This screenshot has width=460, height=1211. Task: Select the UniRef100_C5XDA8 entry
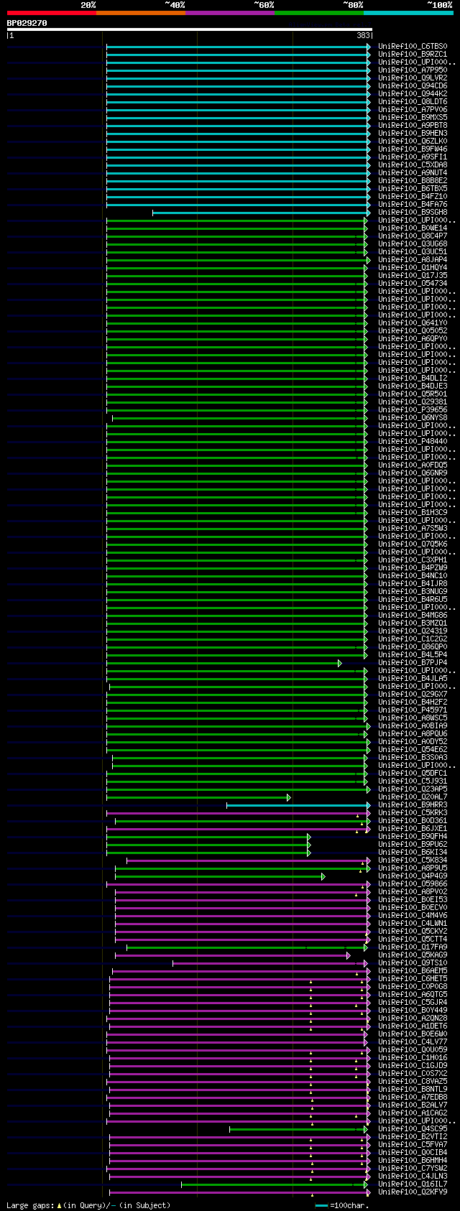(x=413, y=165)
